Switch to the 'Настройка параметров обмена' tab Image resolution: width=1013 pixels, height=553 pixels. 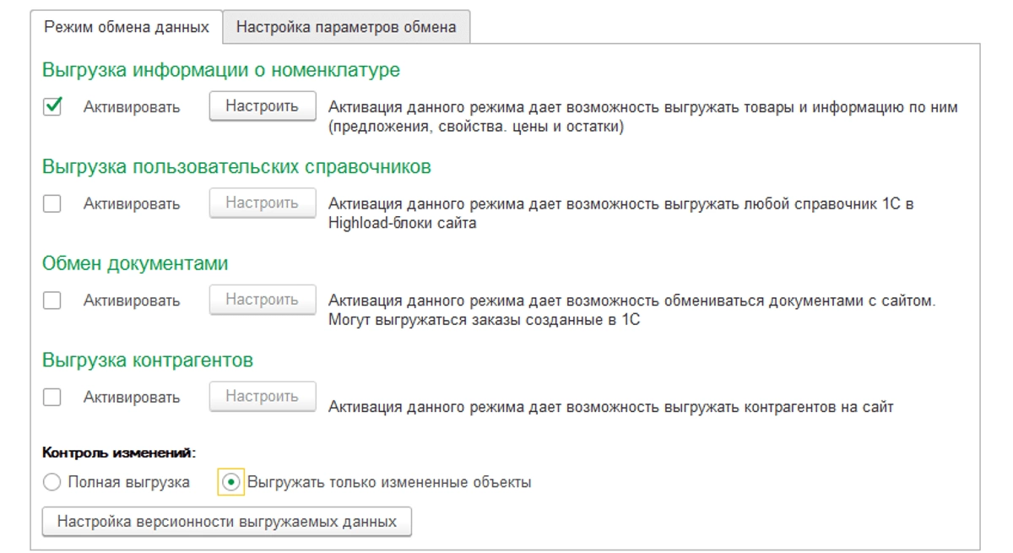[x=346, y=27]
